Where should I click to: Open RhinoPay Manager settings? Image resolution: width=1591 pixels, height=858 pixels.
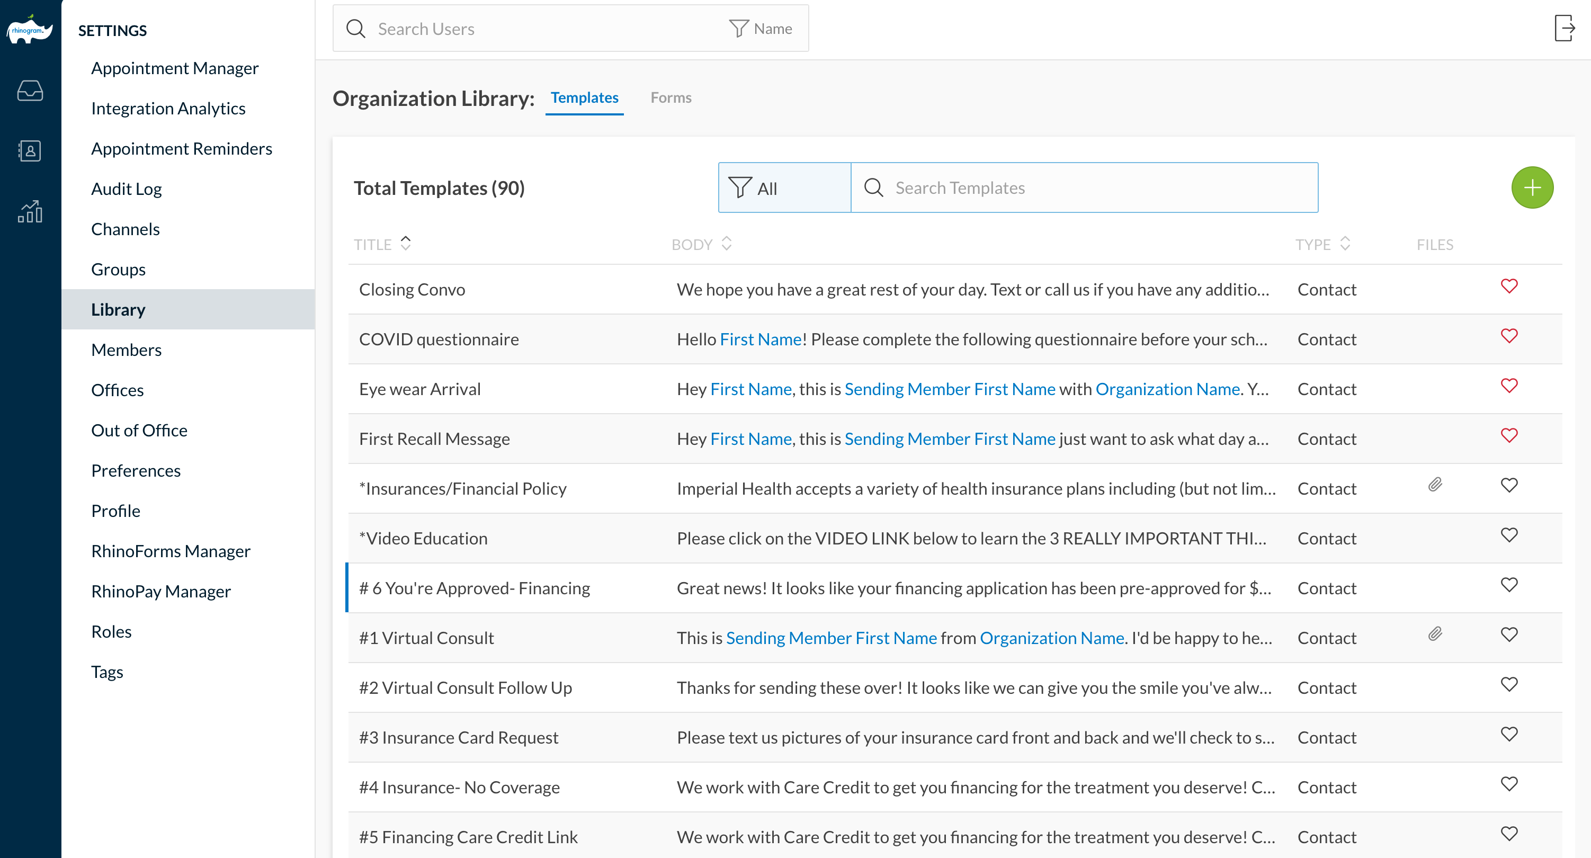click(x=160, y=591)
